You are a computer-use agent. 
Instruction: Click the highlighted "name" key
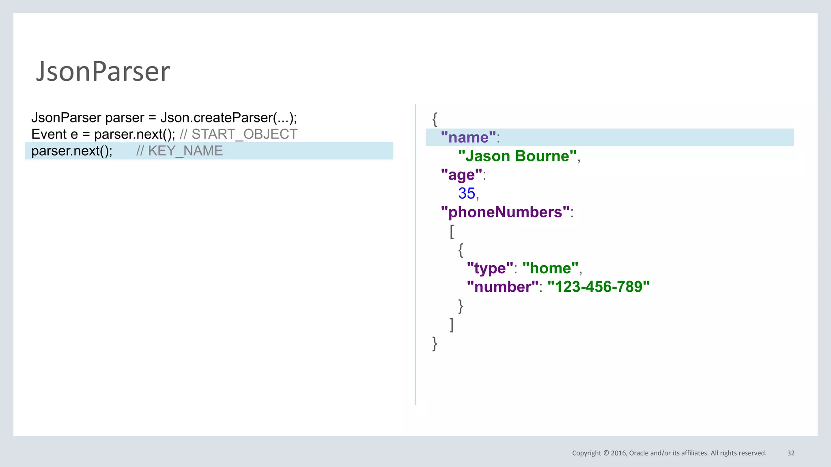click(468, 137)
